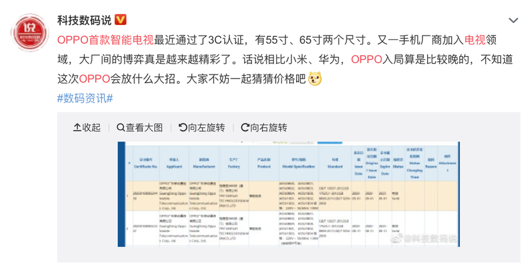Open the 科技数码说 username link
The height and width of the screenshot is (271, 531).
(x=84, y=20)
